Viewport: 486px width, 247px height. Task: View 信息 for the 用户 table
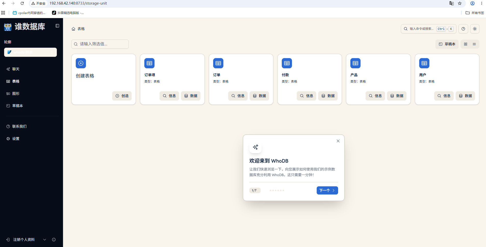[x=444, y=96]
